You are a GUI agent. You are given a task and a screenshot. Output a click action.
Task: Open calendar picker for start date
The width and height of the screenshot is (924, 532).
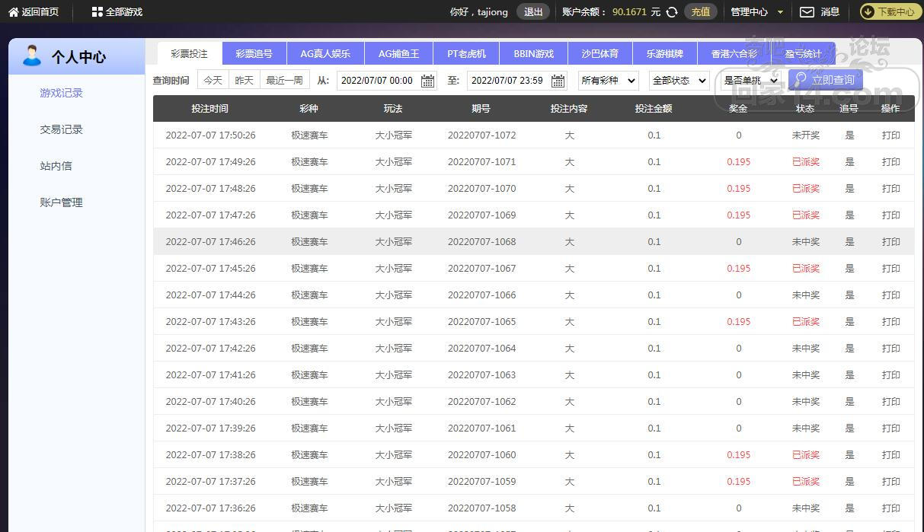point(427,81)
